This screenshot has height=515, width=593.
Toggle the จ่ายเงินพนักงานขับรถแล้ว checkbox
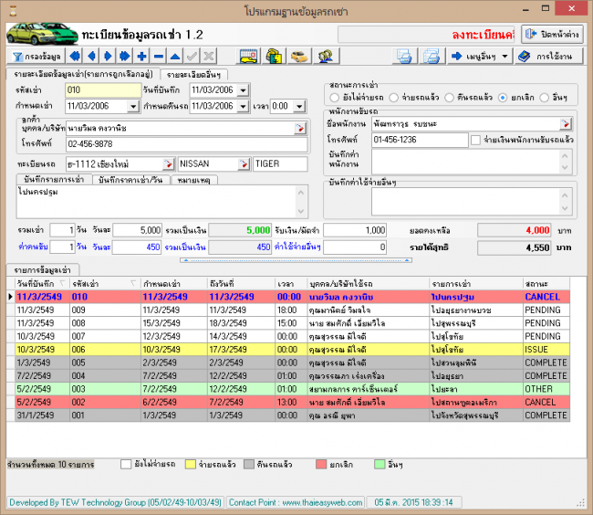(475, 140)
